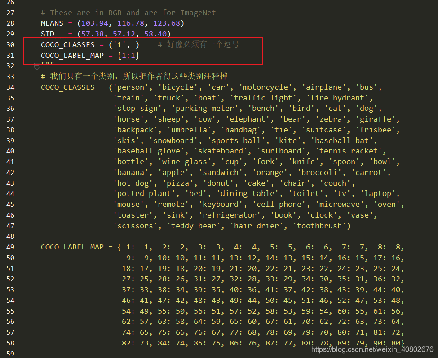Click COCO_LABEL_MAP on line 49
The height and width of the screenshot is (358, 438).
point(72,247)
